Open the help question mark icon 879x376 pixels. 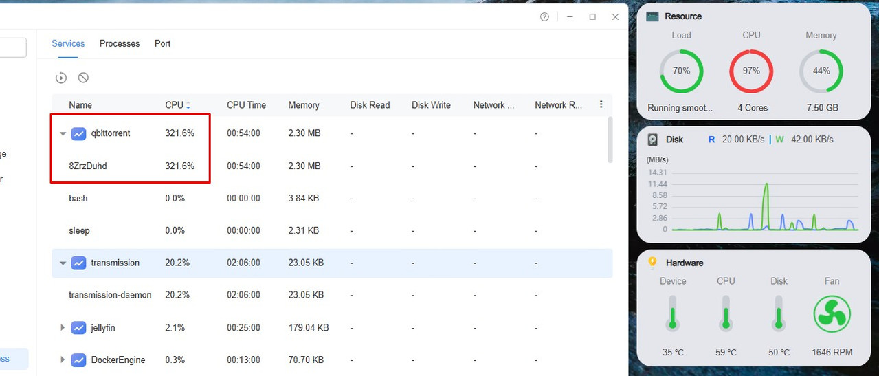click(x=544, y=17)
